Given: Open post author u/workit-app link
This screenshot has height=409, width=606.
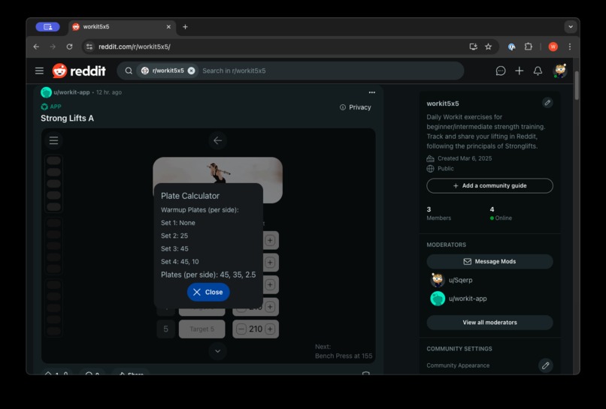Looking at the screenshot, I should click(x=71, y=92).
